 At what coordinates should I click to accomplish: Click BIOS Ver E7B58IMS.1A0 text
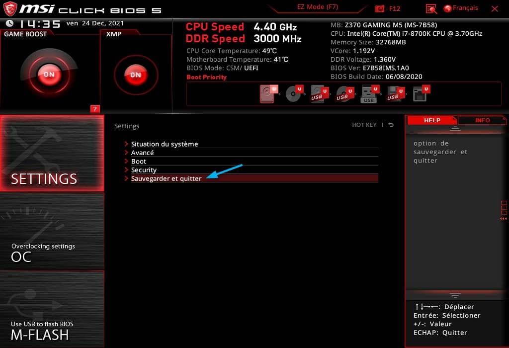pyautogui.click(x=369, y=68)
